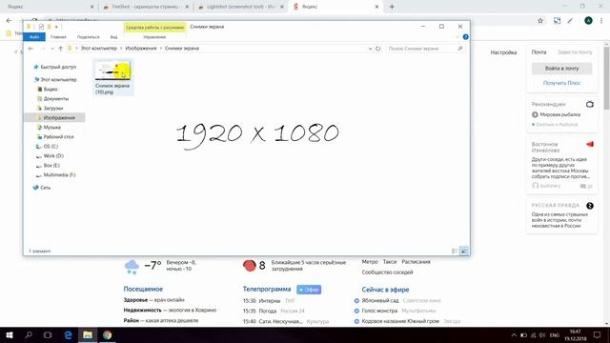Image resolution: width=610 pixels, height=343 pixels.
Task: Close the Lightshot tab in Chrome
Action: click(282, 7)
